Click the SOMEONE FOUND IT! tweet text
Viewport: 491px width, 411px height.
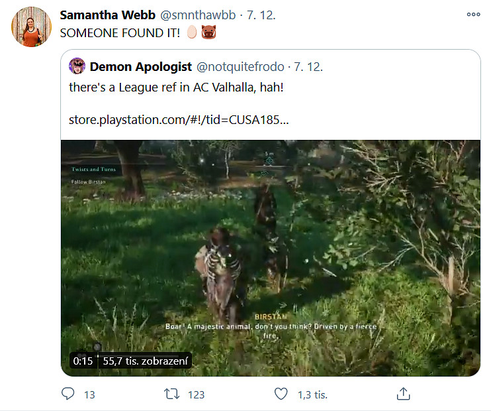[122, 32]
